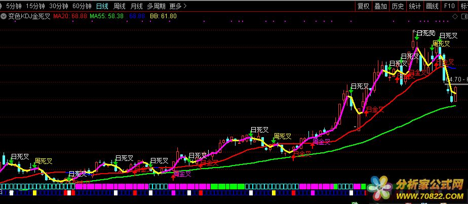Expand the 变色KDJ金死叉 indicator dropdown arrow
468x204 pixels.
[x=4, y=16]
